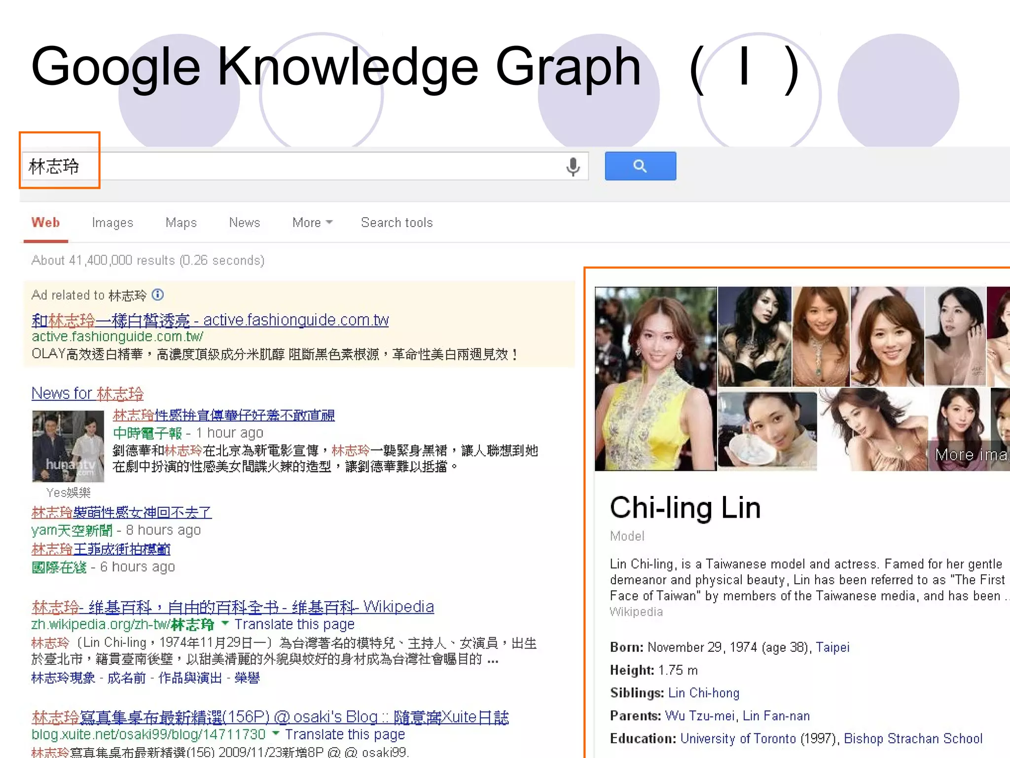Click the Wikipedia source link in knowledge panel
The width and height of the screenshot is (1010, 758).
[636, 612]
